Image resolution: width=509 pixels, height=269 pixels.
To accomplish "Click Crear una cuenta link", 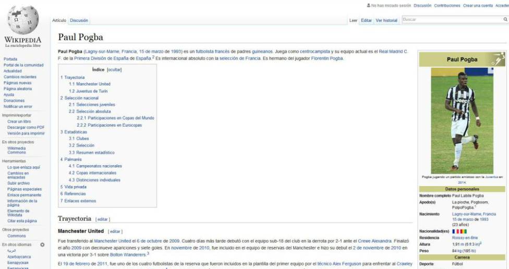I will pos(478,6).
